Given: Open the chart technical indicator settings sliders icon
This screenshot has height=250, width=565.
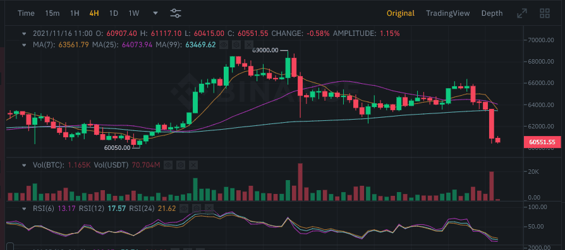Looking at the screenshot, I should (x=176, y=13).
